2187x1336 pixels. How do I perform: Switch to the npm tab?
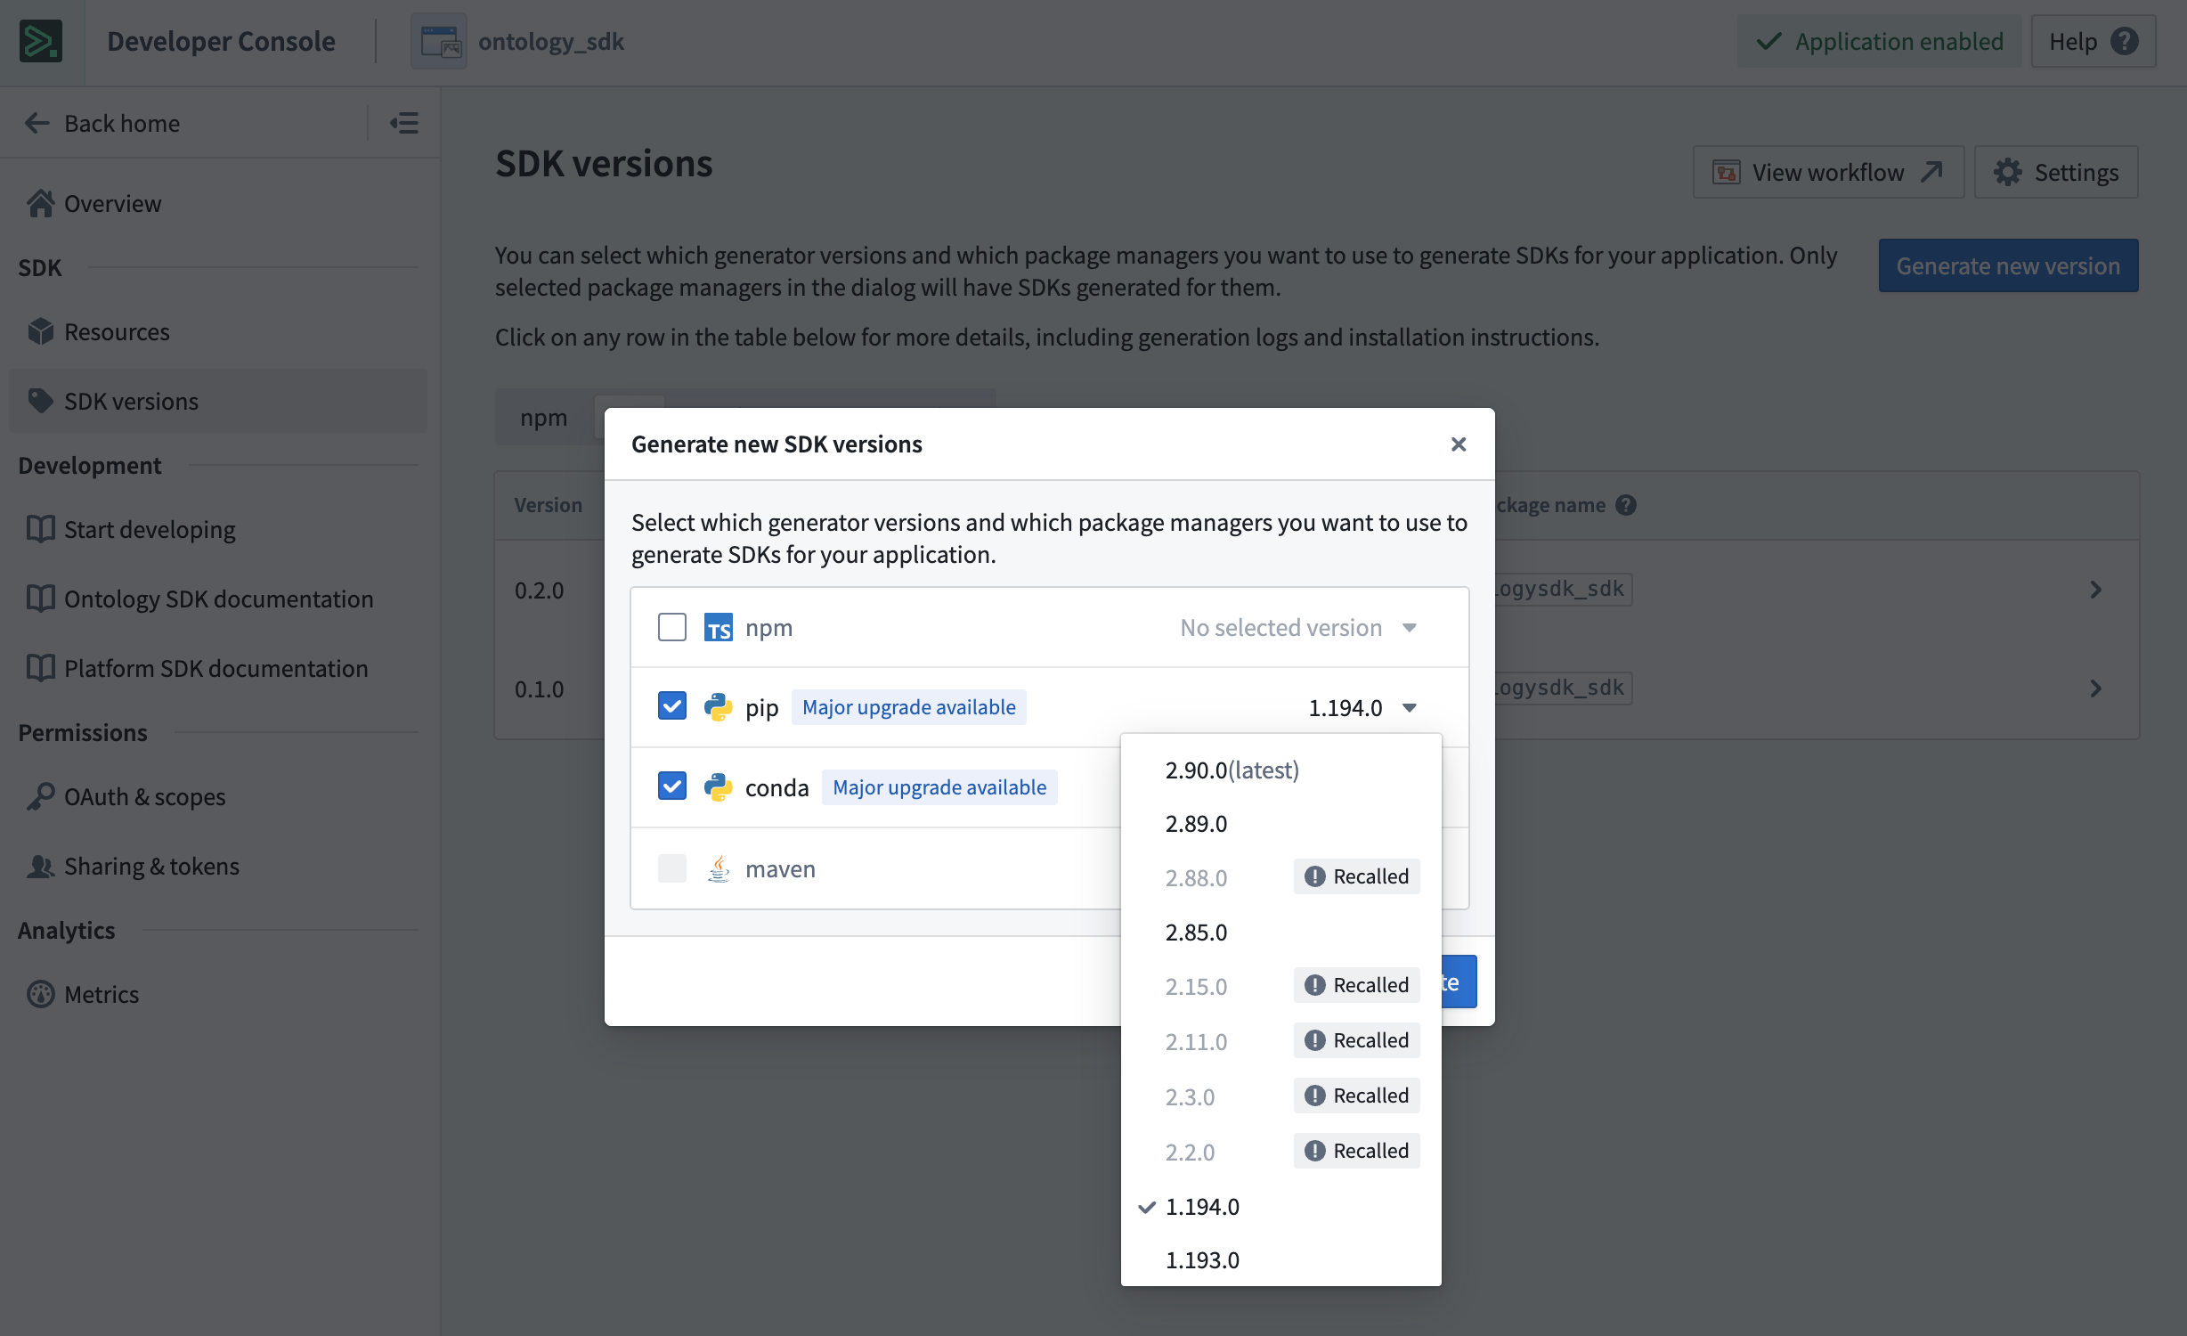(543, 417)
